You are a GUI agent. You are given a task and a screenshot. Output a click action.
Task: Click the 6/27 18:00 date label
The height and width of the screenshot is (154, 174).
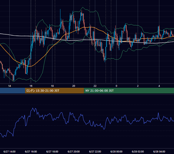(52, 151)
